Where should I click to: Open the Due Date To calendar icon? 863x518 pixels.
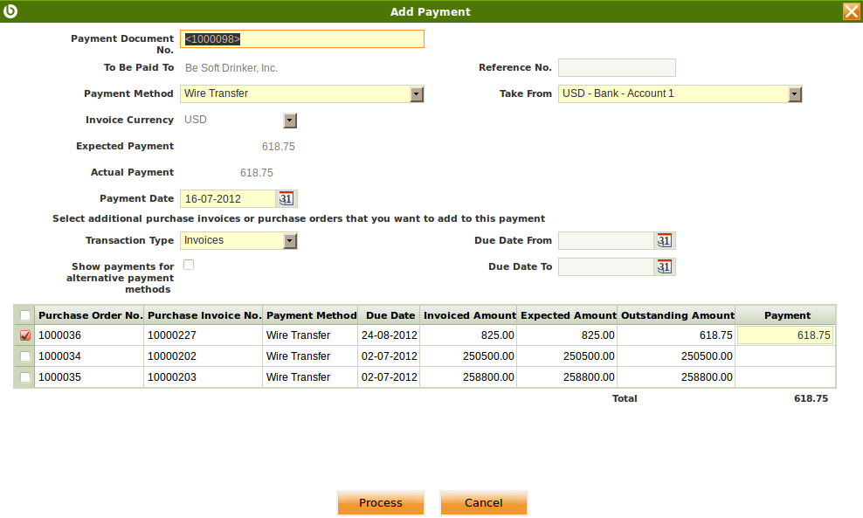(665, 267)
